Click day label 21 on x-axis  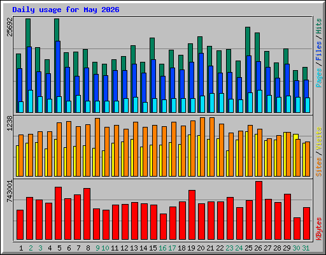point(210,248)
